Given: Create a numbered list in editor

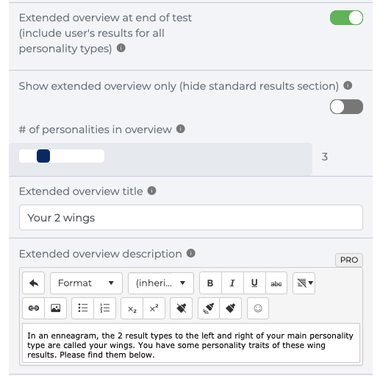Looking at the screenshot, I should click(104, 308).
